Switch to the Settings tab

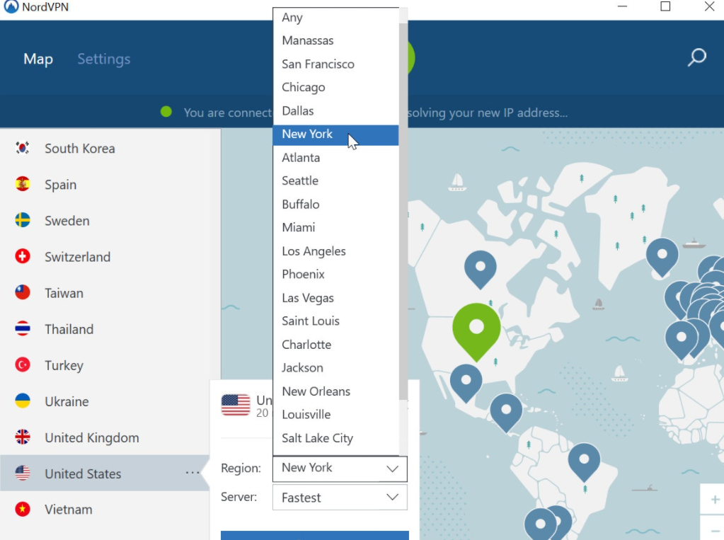pos(104,59)
